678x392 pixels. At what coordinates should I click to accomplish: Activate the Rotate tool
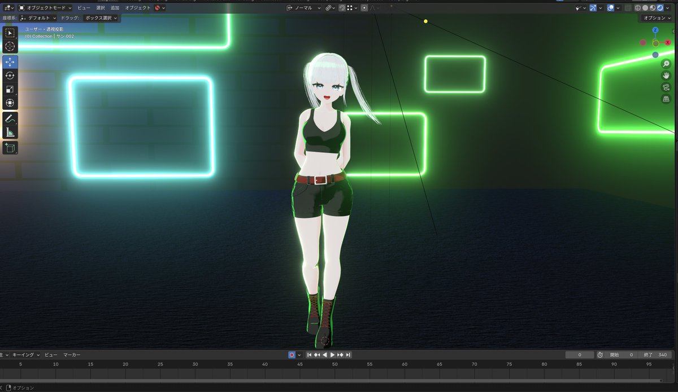tap(10, 76)
